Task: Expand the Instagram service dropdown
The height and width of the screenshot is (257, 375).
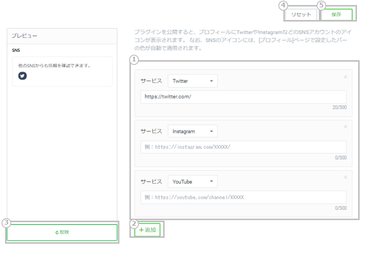Action: [192, 131]
